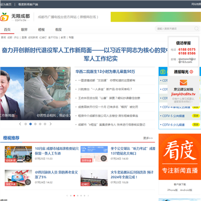Click the 07月25日 11:33 timestamp
The image size is (201, 201).
(x=44, y=159)
